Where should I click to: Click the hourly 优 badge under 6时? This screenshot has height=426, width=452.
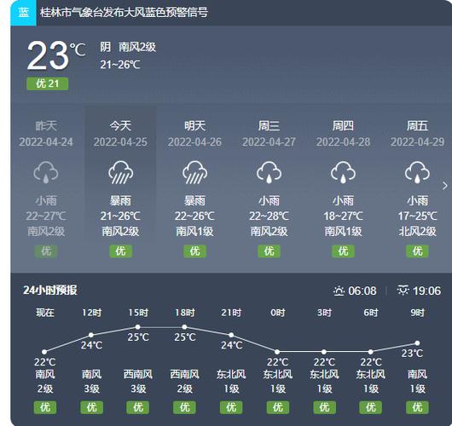click(x=371, y=407)
